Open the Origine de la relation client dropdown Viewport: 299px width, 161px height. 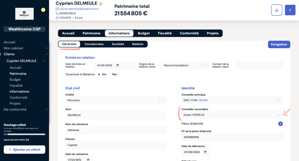(x=186, y=66)
